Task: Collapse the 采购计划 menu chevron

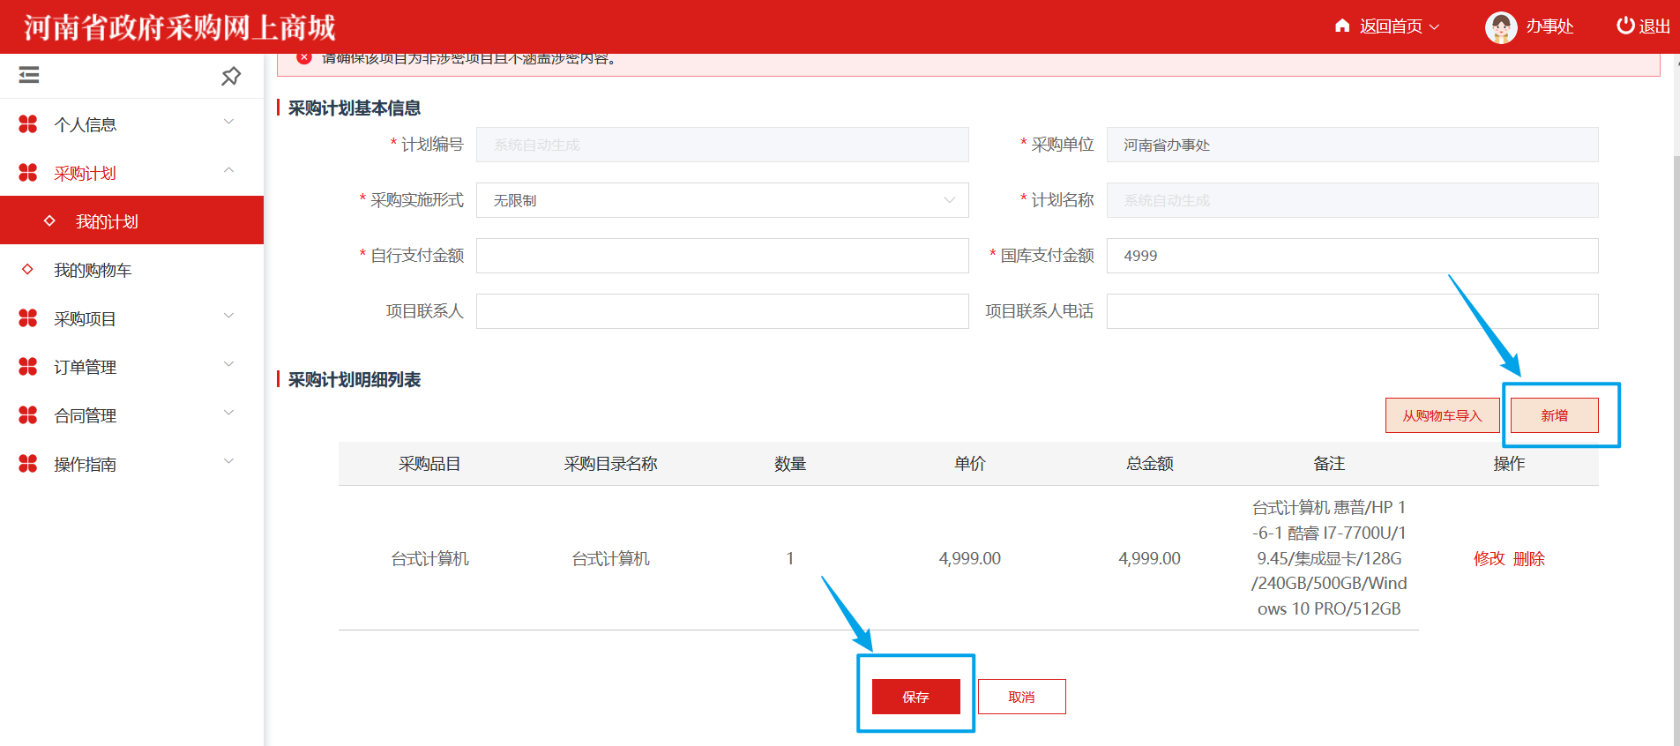Action: coord(228,170)
